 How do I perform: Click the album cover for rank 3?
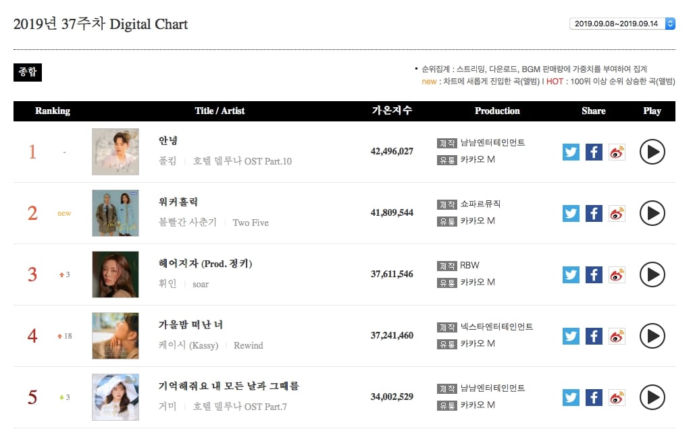click(x=115, y=274)
